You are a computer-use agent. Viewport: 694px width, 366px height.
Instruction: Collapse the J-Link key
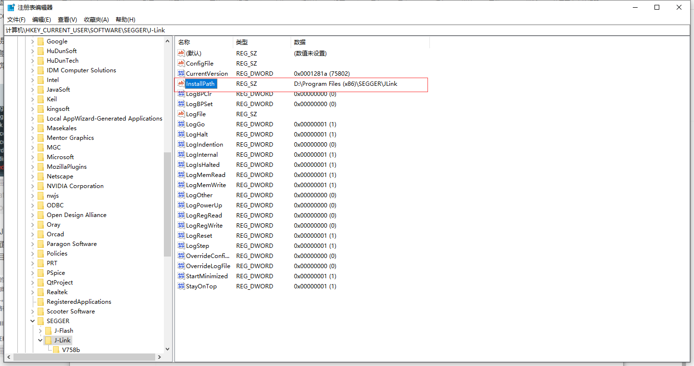(40, 340)
